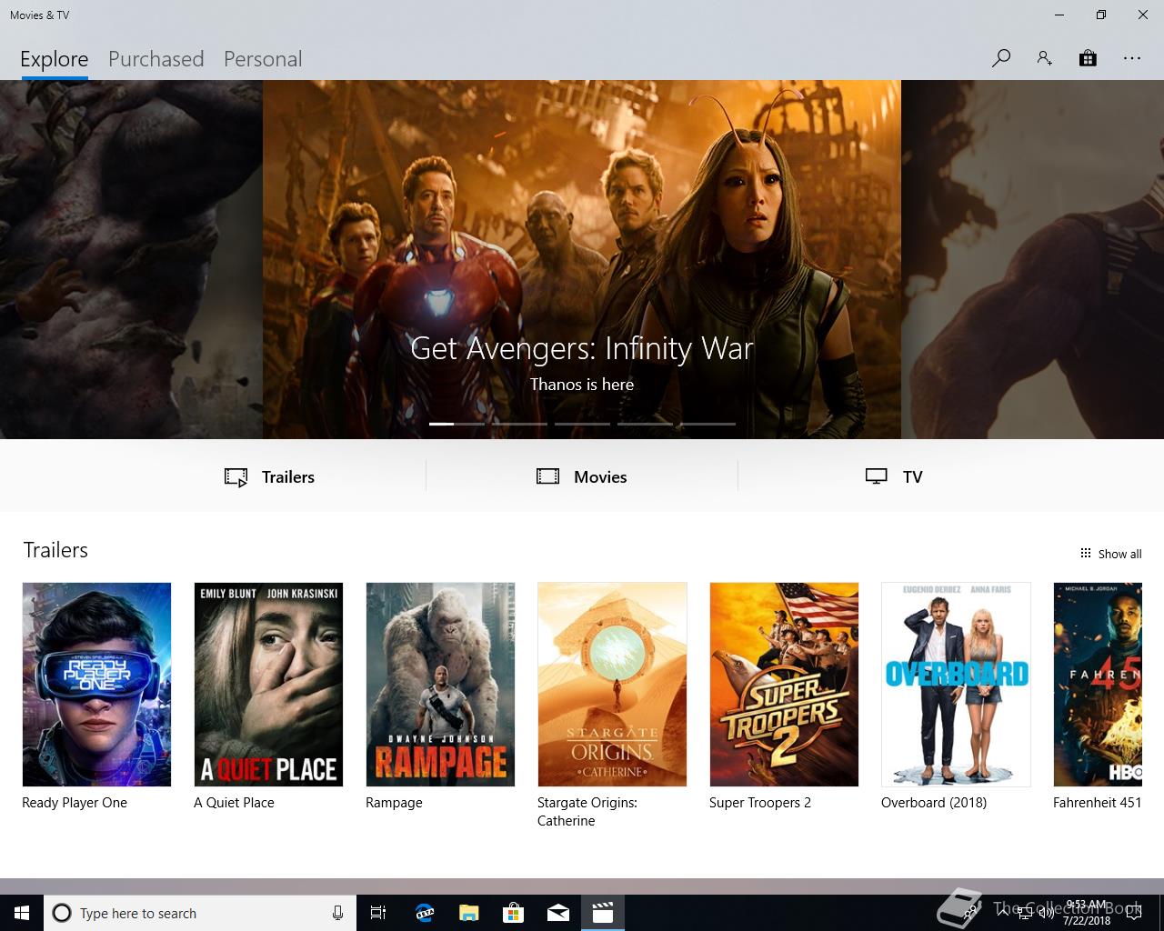Open the Windows Start menu
This screenshot has height=931, width=1164.
coord(22,913)
